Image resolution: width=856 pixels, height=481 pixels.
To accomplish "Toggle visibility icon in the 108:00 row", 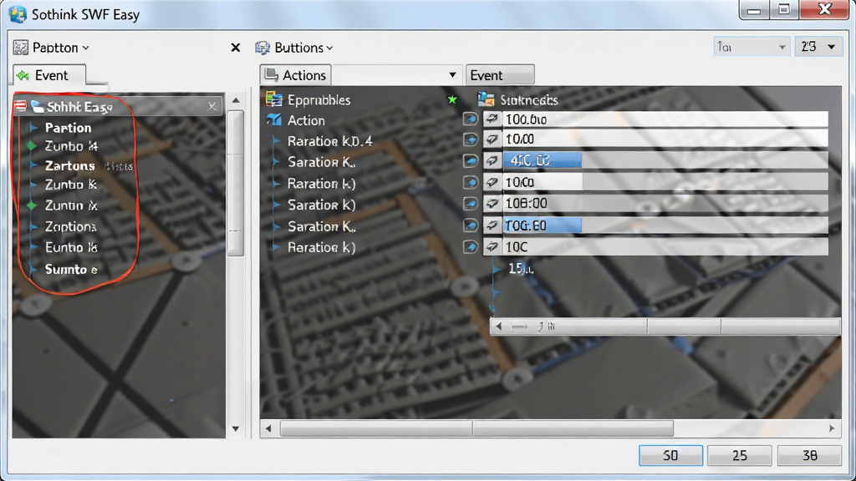I will pos(470,204).
